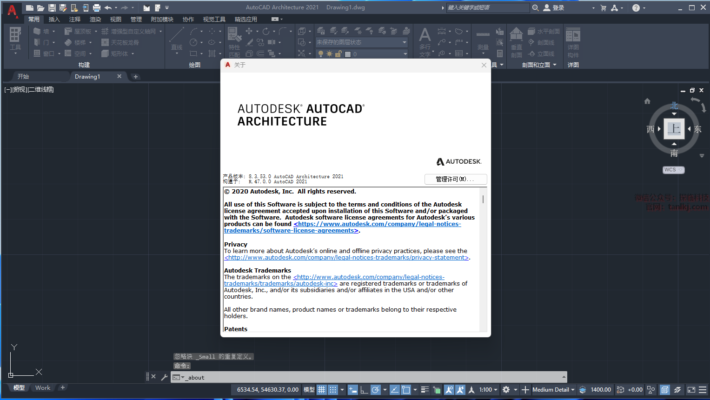Expand the 1:100 annotation scale dropdown
Image resolution: width=710 pixels, height=400 pixels.
(x=488, y=390)
